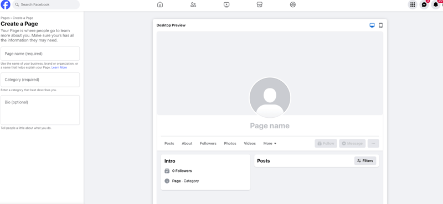Select the Videos tab in preview
This screenshot has height=204, width=443.
point(250,143)
